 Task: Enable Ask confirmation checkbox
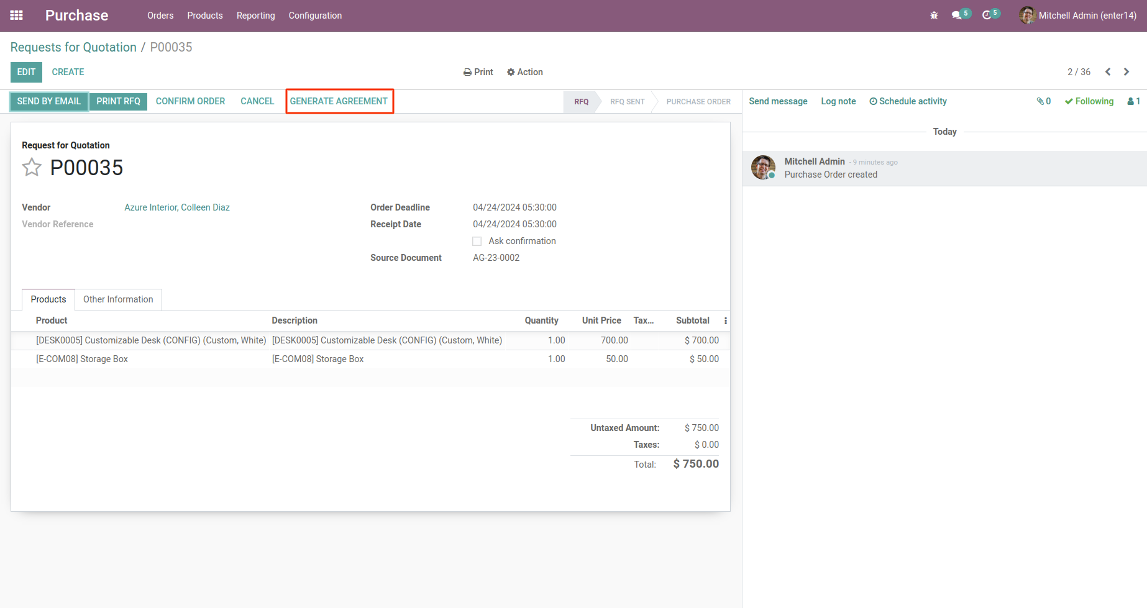click(x=477, y=242)
